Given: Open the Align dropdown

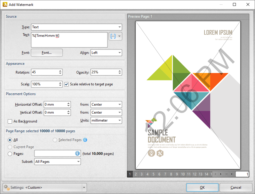Looking at the screenshot, I should [120, 53].
